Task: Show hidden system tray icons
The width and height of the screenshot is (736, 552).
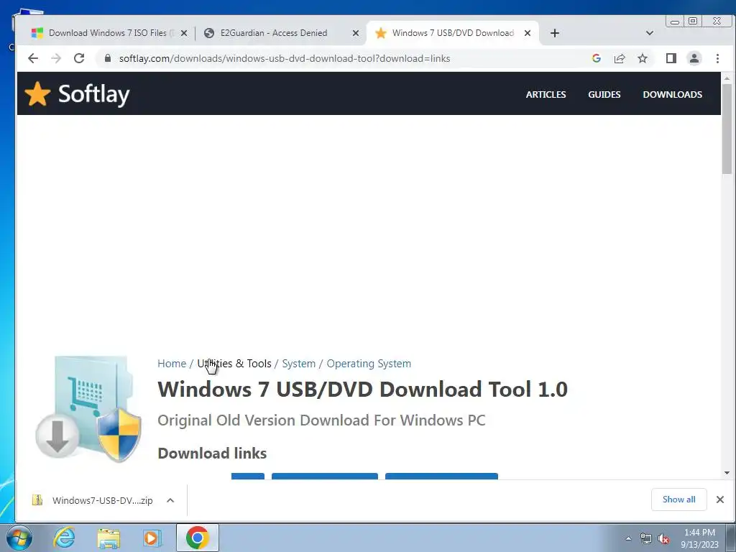Action: (x=628, y=538)
